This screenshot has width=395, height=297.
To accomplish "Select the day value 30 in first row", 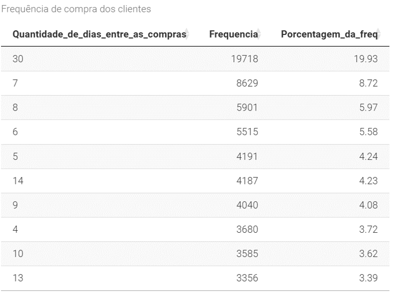I will click(x=18, y=59).
